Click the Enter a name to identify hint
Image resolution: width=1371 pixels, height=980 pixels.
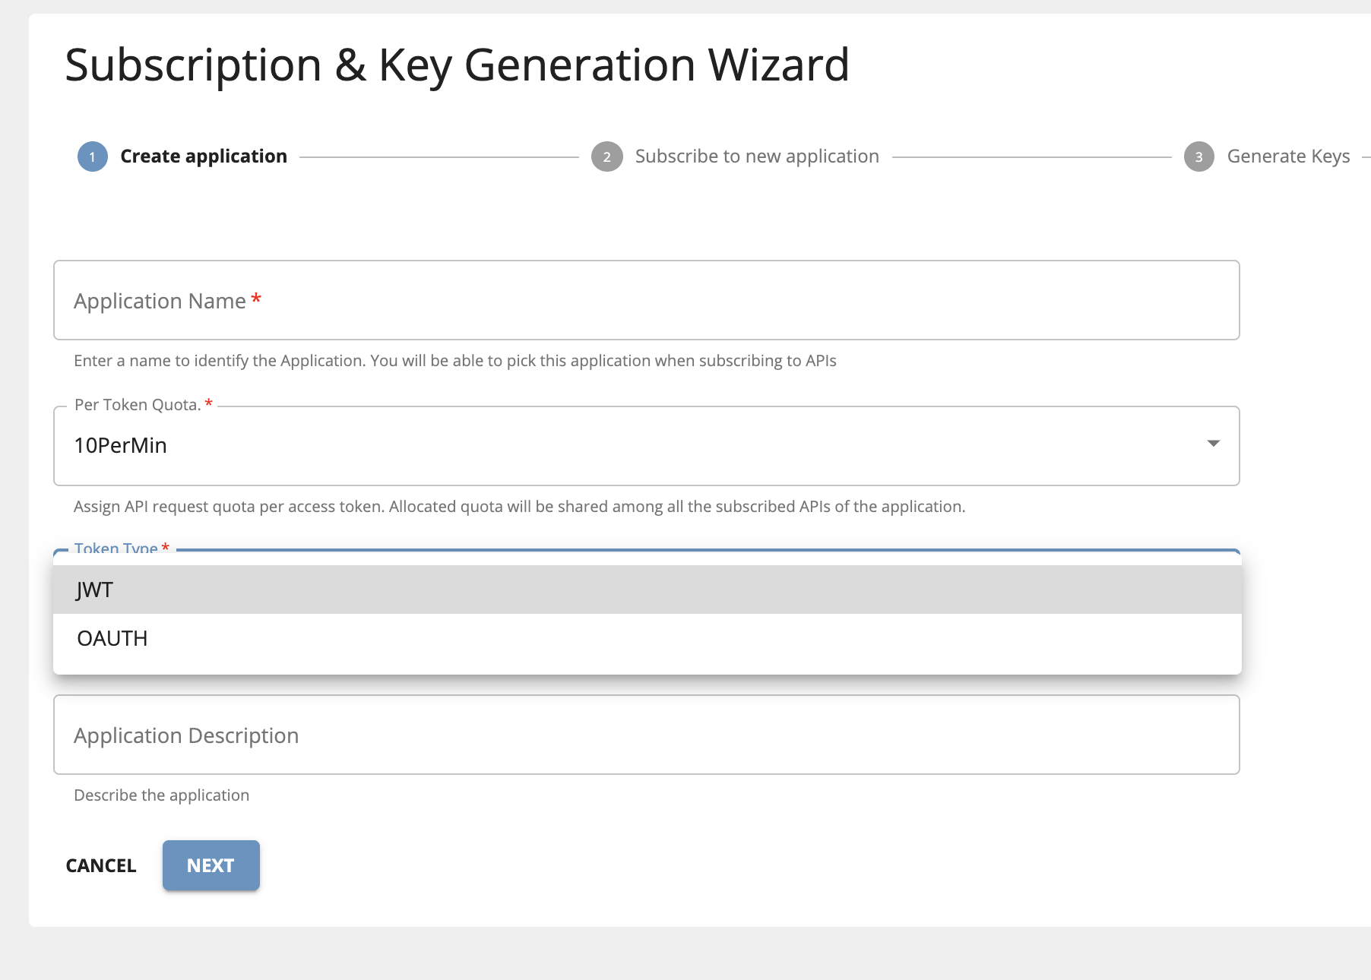455,361
